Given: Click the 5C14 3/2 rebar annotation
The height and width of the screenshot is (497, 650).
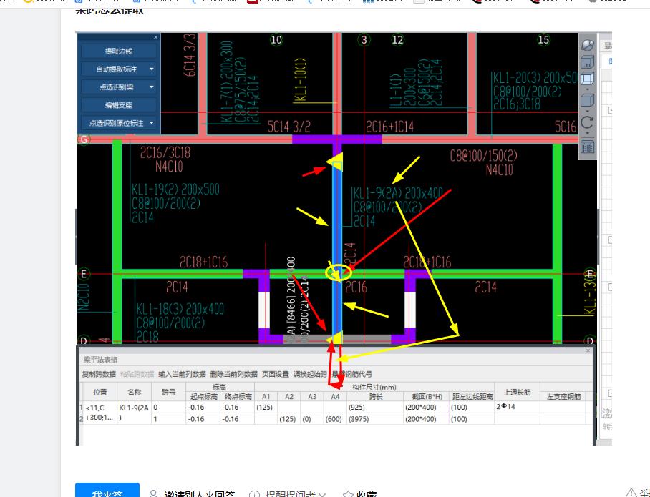Looking at the screenshot, I should pyautogui.click(x=289, y=127).
